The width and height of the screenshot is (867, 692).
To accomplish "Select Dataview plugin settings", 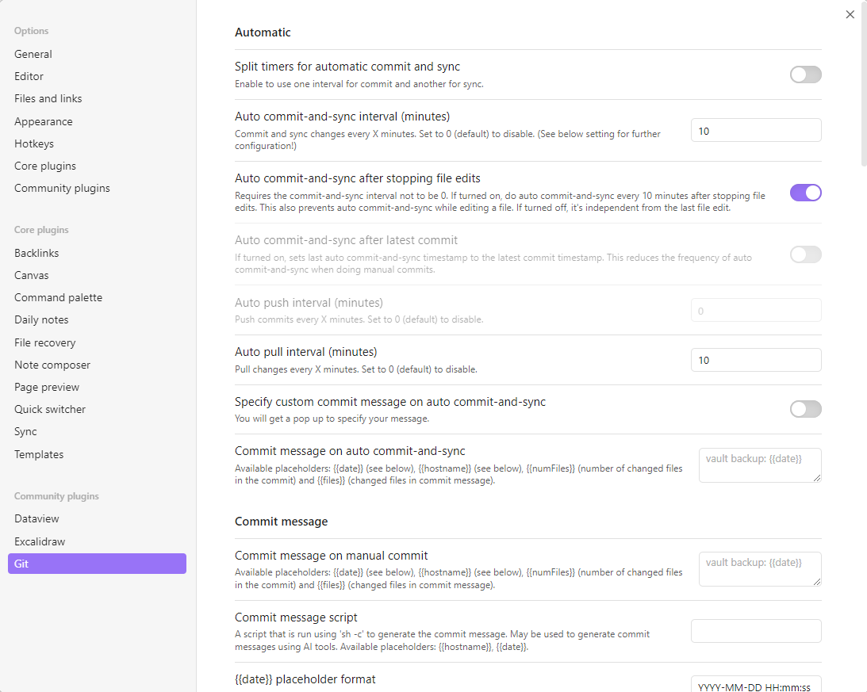I will [x=36, y=518].
